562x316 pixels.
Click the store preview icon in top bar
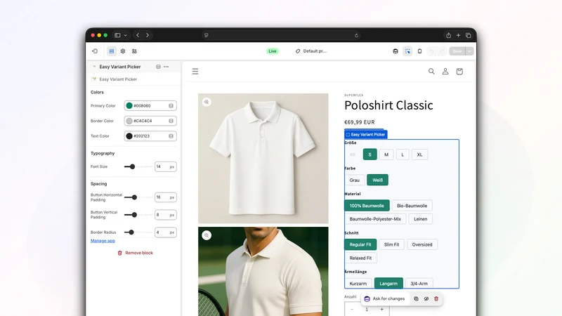[396, 51]
